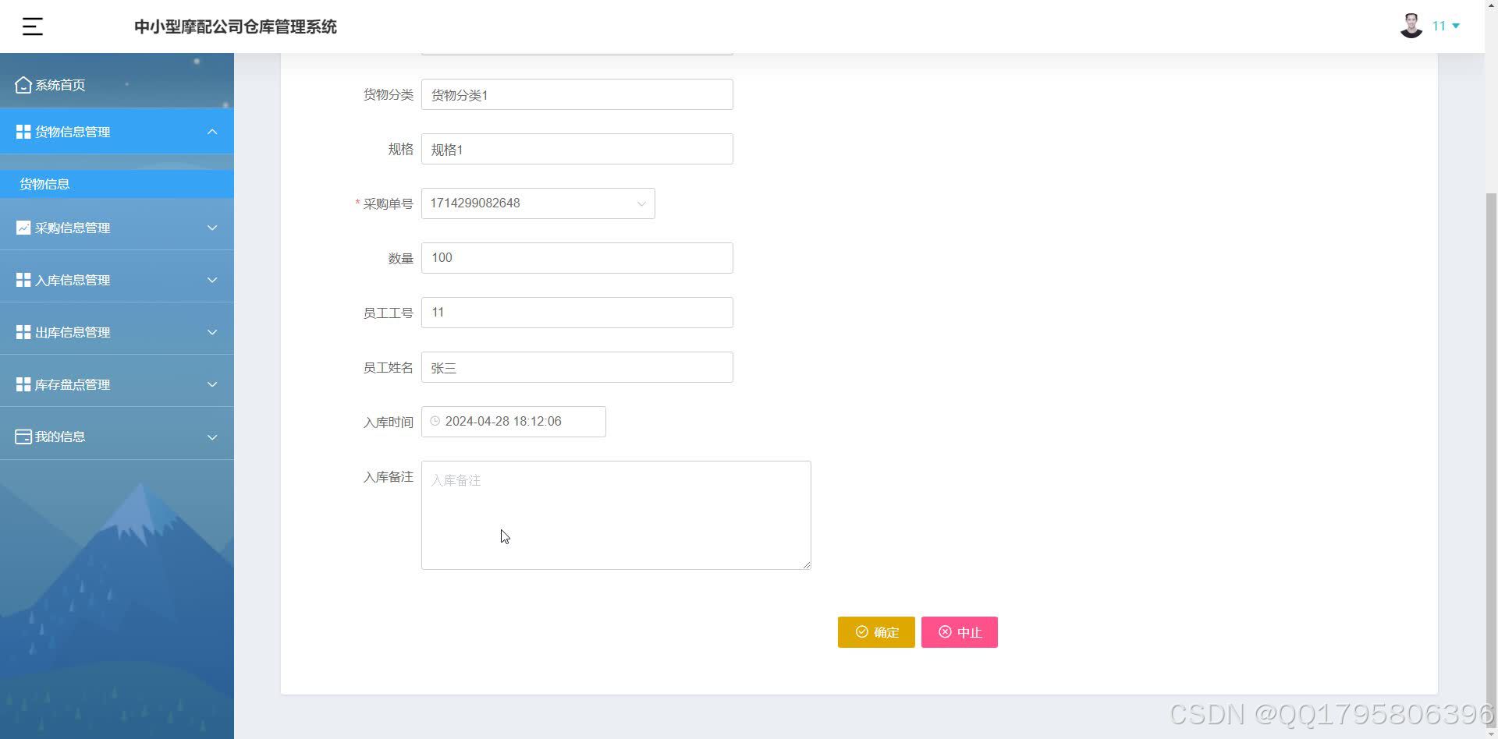1498x739 pixels.
Task: Open 系统首页 menu item
Action: coord(117,85)
